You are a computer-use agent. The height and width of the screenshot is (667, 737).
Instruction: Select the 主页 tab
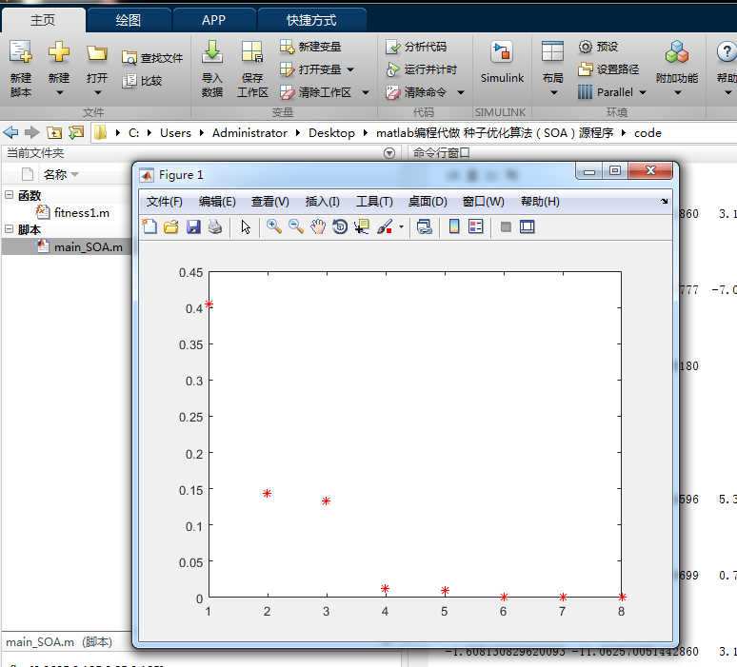pos(43,20)
